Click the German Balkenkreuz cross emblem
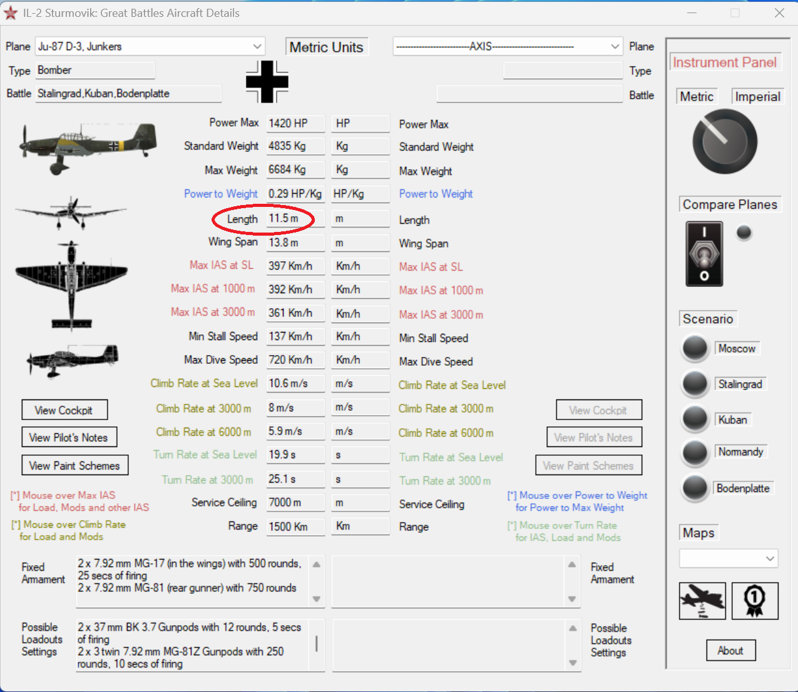The width and height of the screenshot is (798, 692). point(267,82)
